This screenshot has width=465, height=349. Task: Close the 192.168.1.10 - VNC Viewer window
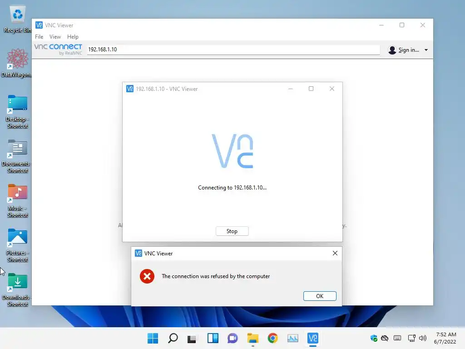(332, 89)
